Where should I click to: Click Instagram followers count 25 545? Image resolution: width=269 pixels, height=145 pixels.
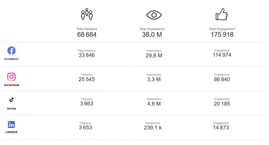(87, 79)
